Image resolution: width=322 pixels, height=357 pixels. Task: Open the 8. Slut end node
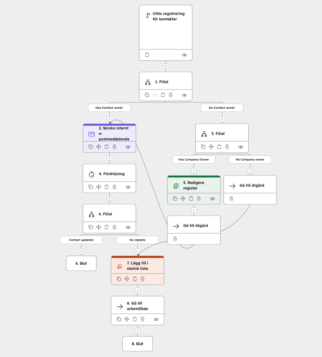pyautogui.click(x=138, y=344)
